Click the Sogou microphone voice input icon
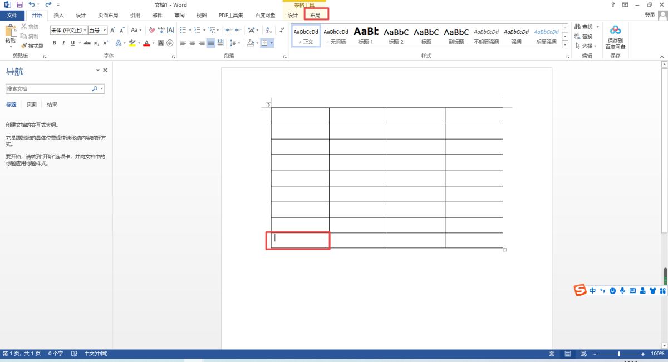The width and height of the screenshot is (668, 362). click(x=622, y=291)
